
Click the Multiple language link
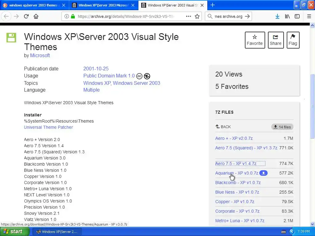click(91, 90)
